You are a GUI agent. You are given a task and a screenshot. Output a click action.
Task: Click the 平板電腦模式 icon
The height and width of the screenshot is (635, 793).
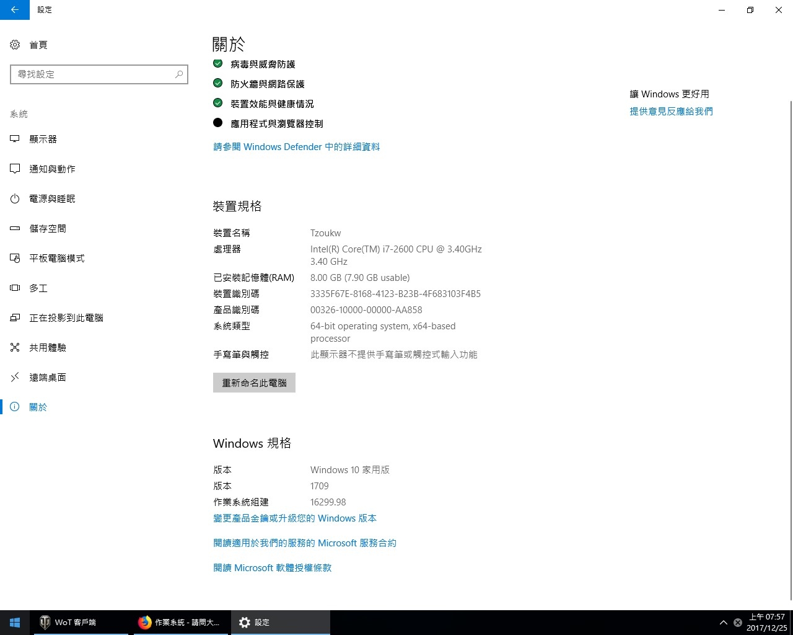coord(15,258)
